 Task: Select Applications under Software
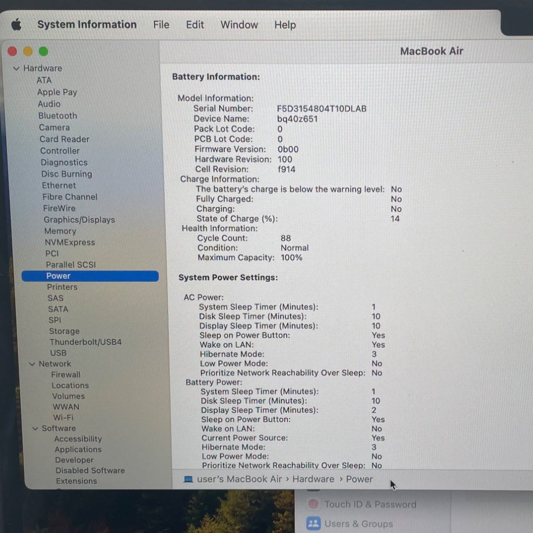(x=78, y=450)
